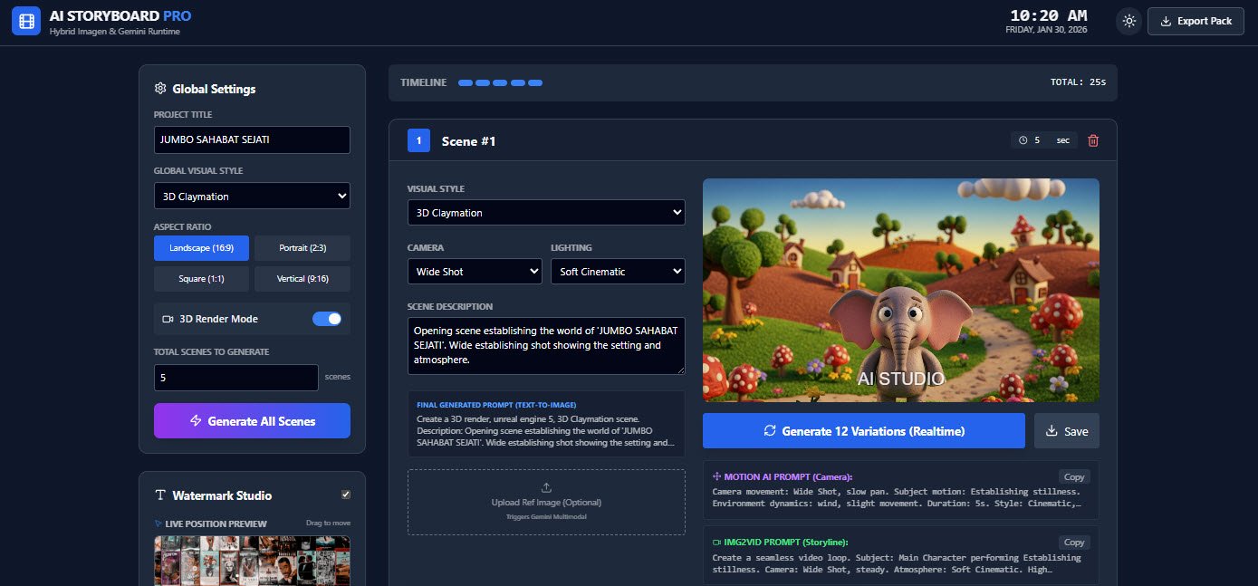Click Generate All Scenes button

pos(252,421)
